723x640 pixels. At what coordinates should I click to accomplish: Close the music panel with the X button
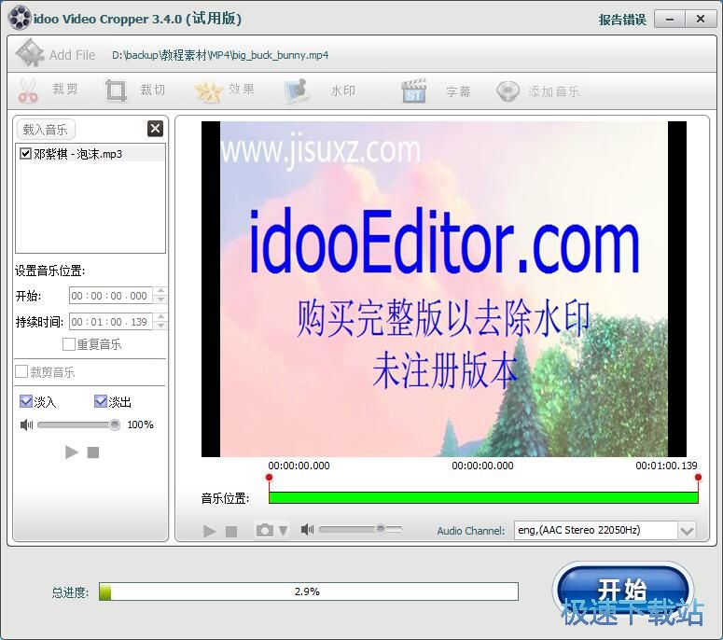[x=156, y=129]
